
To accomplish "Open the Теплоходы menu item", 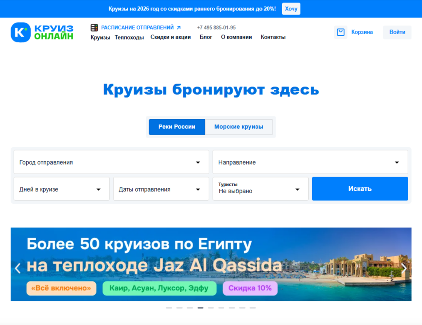I will point(129,37).
